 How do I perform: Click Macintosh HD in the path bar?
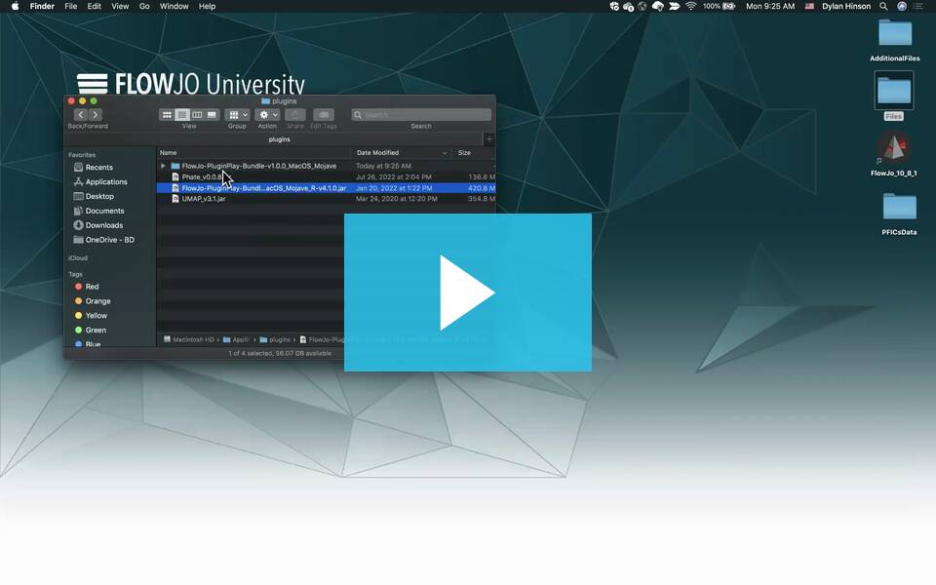(188, 339)
